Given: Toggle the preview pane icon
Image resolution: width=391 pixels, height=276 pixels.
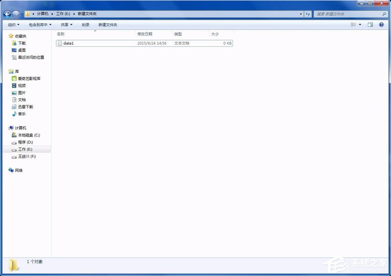Looking at the screenshot, I should 370,25.
